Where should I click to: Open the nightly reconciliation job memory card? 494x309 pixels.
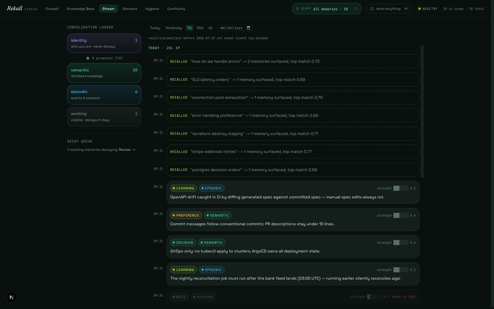pyautogui.click(x=293, y=274)
